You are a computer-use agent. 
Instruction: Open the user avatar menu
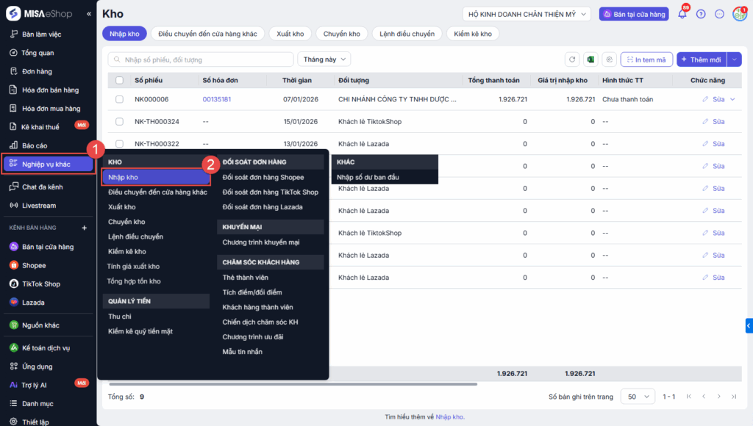(740, 14)
